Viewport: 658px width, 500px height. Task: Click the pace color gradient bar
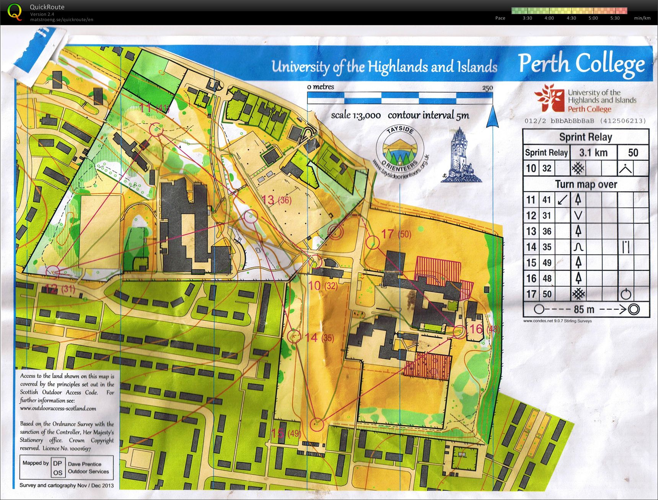click(x=569, y=11)
